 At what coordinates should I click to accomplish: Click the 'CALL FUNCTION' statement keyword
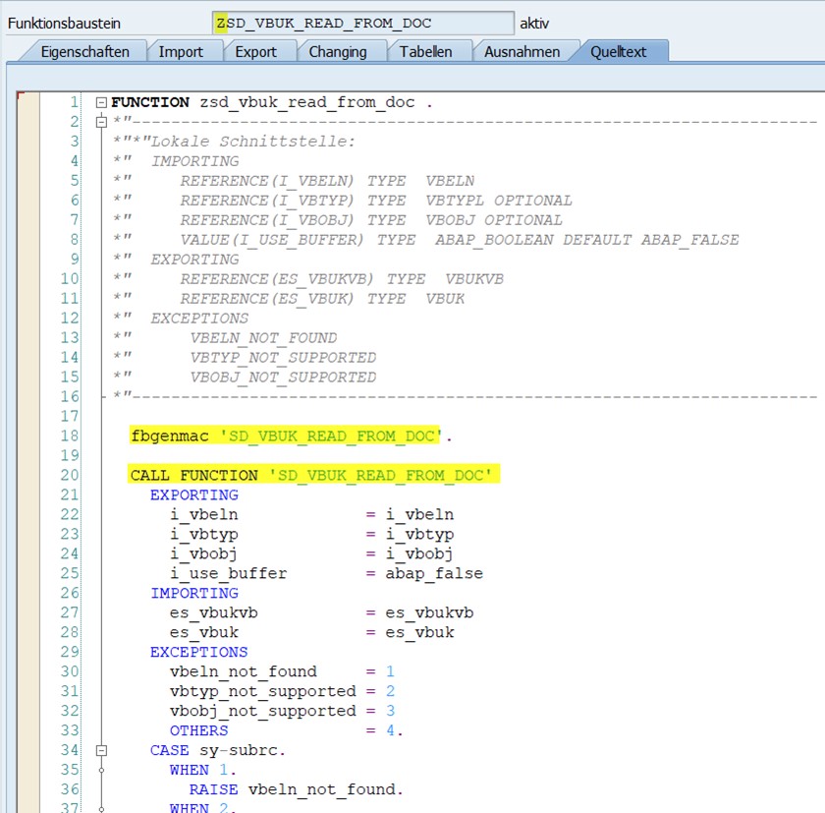[x=194, y=476]
